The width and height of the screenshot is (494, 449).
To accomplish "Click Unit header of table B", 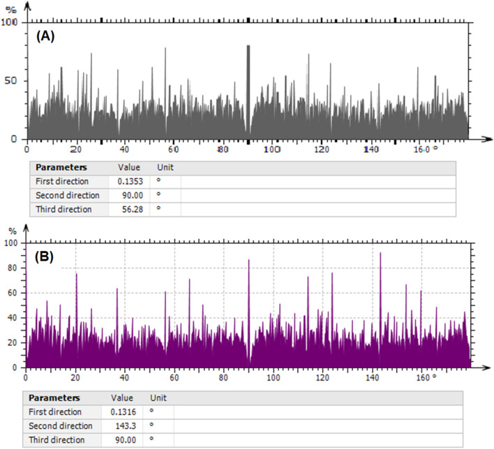I will pyautogui.click(x=158, y=398).
